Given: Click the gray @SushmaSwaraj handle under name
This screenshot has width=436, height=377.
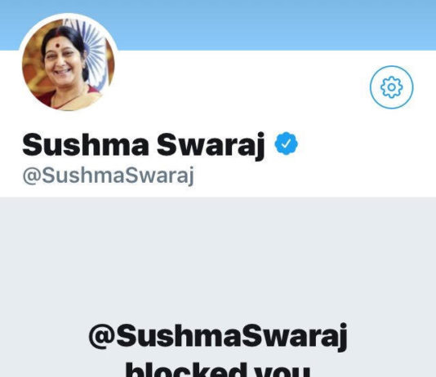Looking at the screenshot, I should [108, 175].
